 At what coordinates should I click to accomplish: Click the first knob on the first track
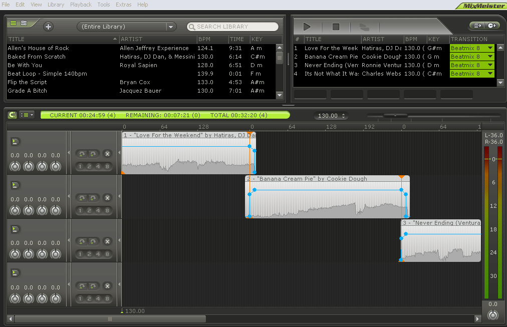[15, 166]
